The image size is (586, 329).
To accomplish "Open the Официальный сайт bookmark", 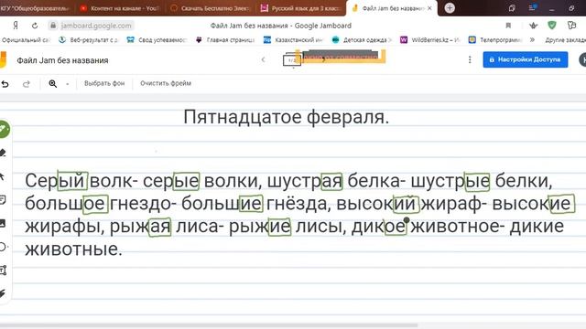I will point(26,39).
